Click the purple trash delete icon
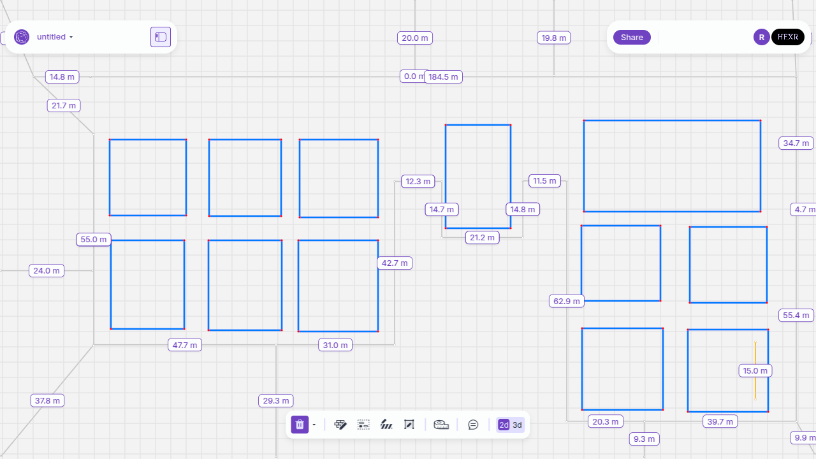The image size is (816, 459). pyautogui.click(x=300, y=425)
